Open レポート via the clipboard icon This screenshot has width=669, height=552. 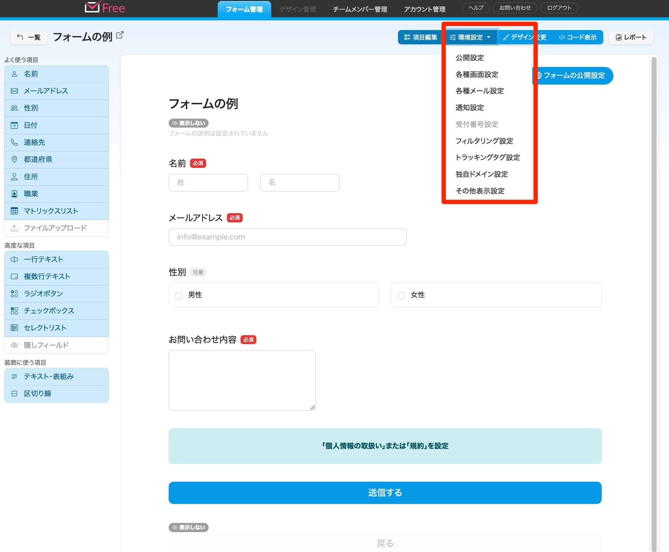618,37
